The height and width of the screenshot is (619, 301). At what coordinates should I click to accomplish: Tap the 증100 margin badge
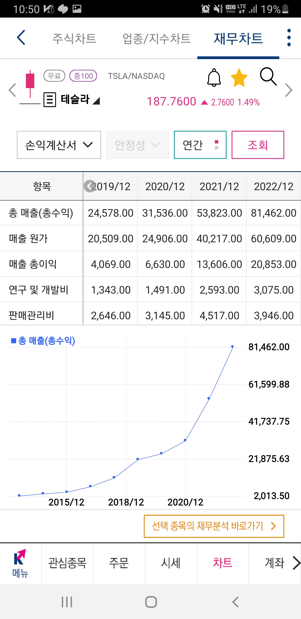point(83,76)
